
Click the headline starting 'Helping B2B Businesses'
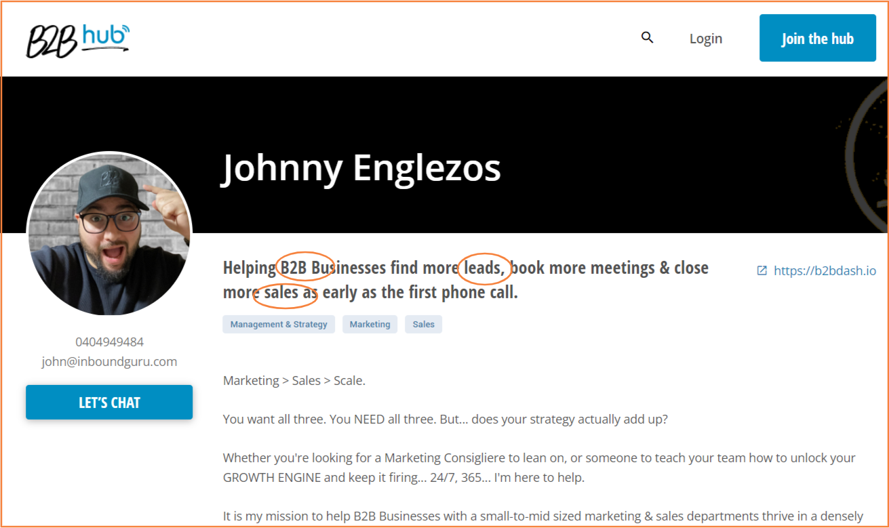click(x=466, y=280)
